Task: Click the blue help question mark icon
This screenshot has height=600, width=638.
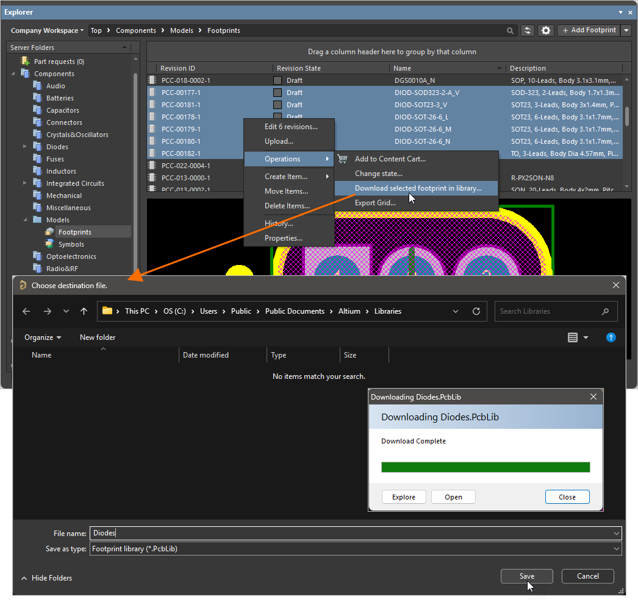Action: pos(611,337)
